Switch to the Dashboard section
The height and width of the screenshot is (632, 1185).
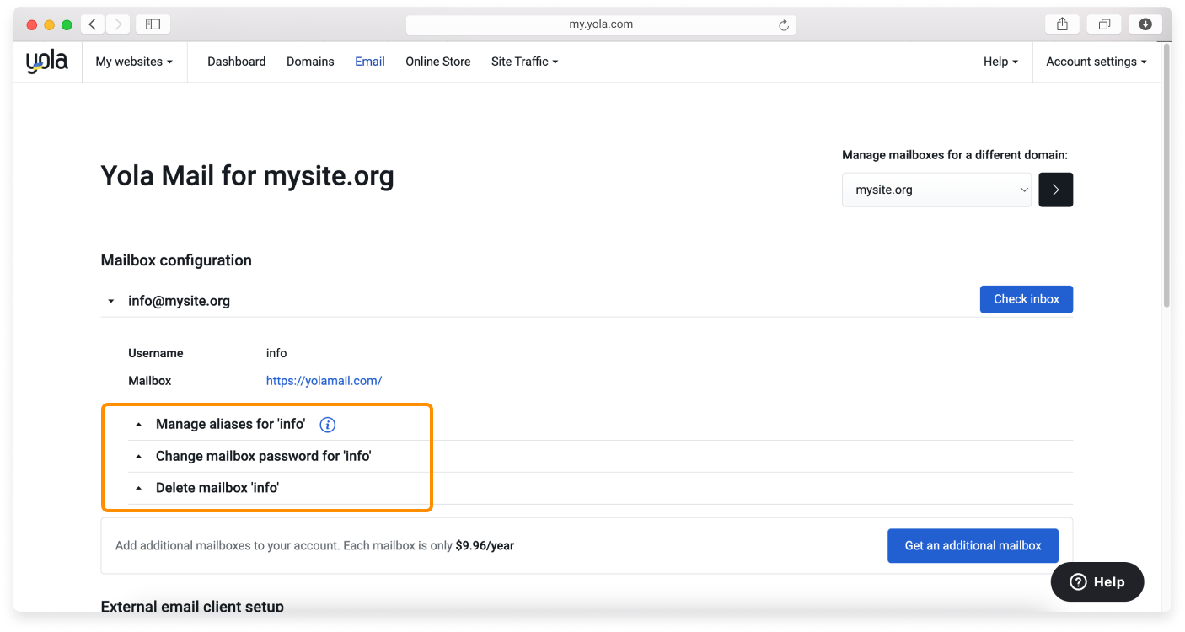tap(236, 61)
